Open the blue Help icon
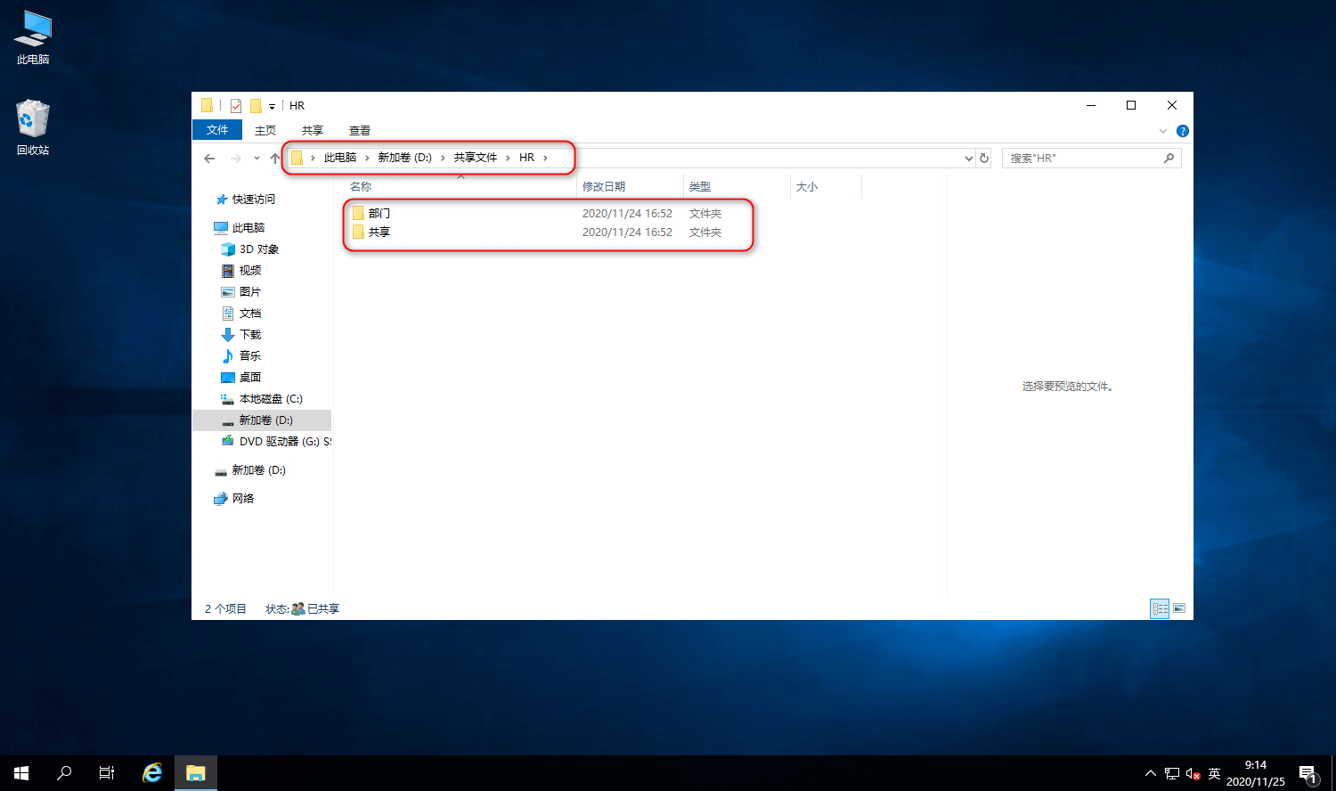The height and width of the screenshot is (791, 1336). pyautogui.click(x=1183, y=131)
